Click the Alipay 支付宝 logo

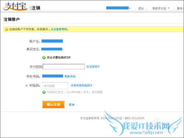[x=15, y=6]
